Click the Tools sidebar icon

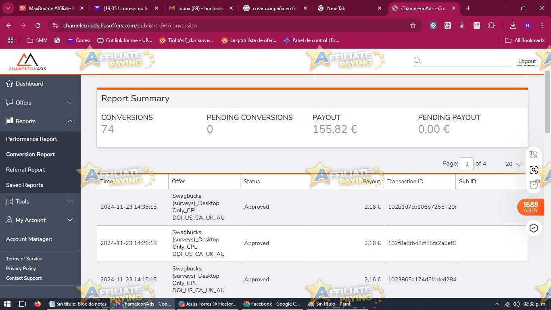click(x=10, y=201)
